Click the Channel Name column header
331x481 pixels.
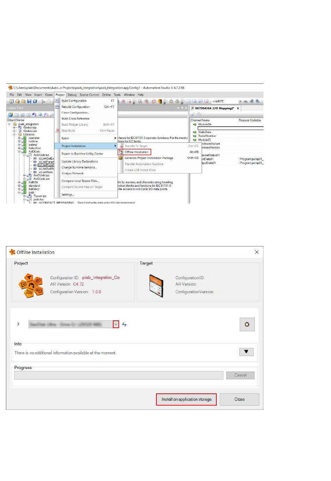[200, 120]
